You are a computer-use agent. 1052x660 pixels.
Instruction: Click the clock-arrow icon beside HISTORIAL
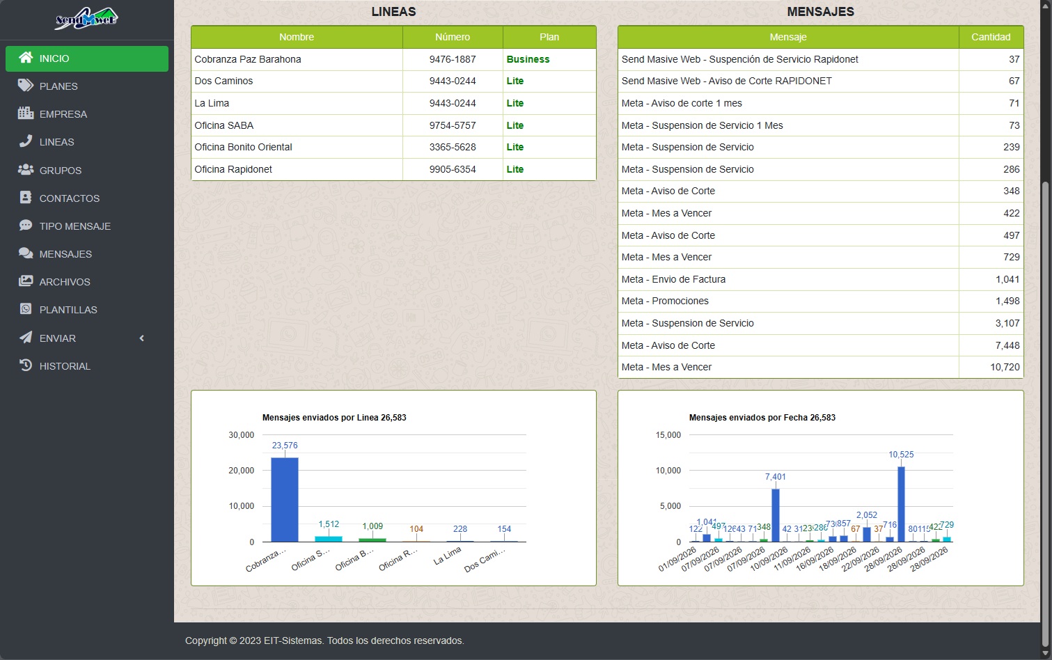(26, 366)
